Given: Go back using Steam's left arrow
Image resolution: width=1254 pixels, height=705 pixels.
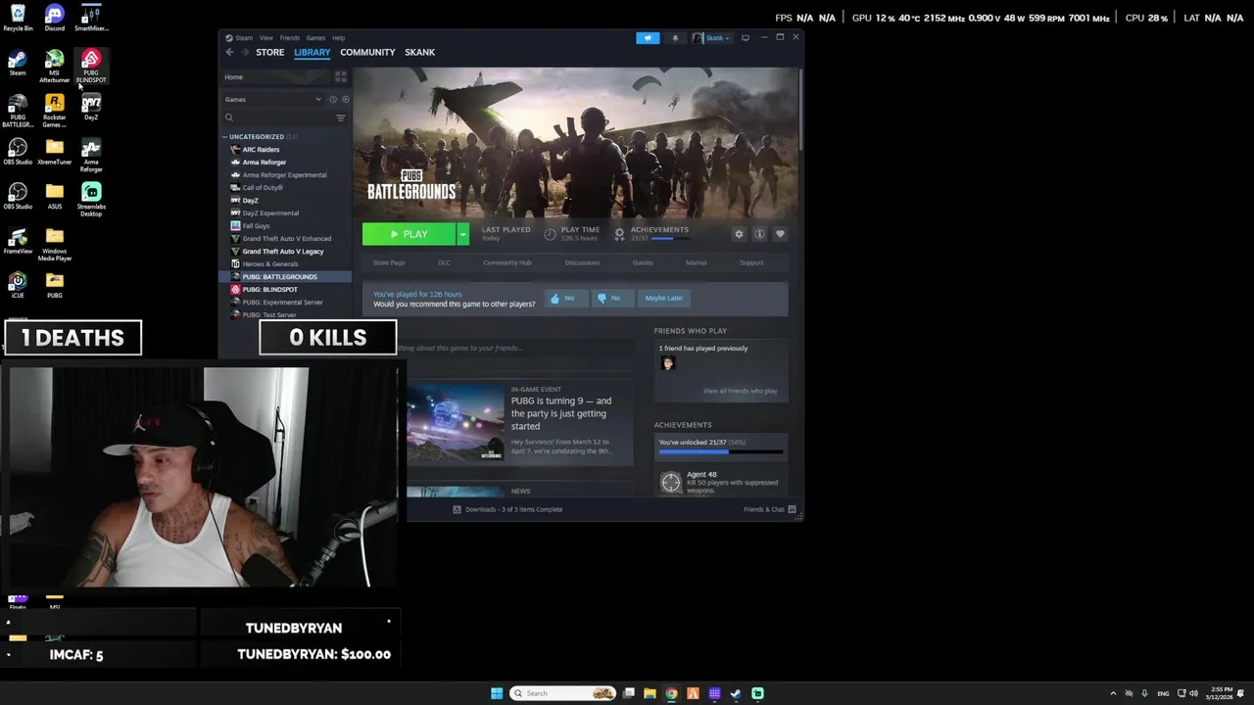Looking at the screenshot, I should point(229,52).
